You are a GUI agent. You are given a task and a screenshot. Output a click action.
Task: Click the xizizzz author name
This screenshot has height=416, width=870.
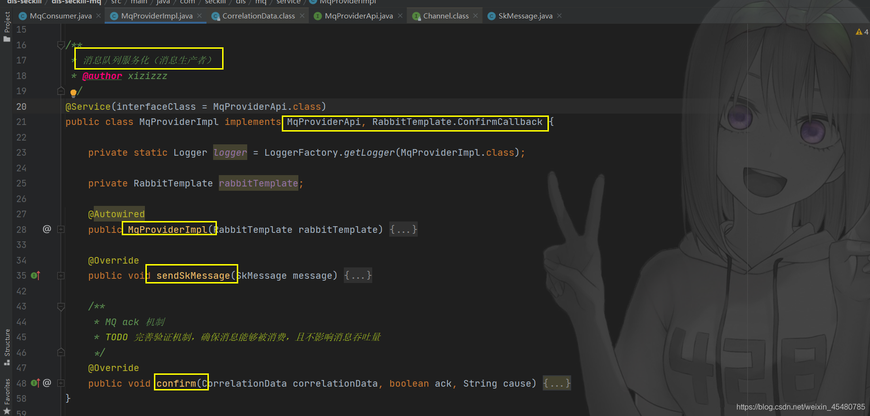[x=148, y=76]
